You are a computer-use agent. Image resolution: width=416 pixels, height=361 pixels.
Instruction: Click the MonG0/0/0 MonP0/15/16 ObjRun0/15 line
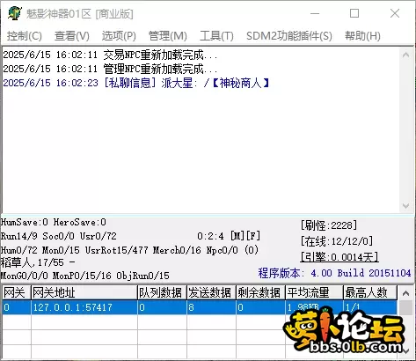[85, 276]
